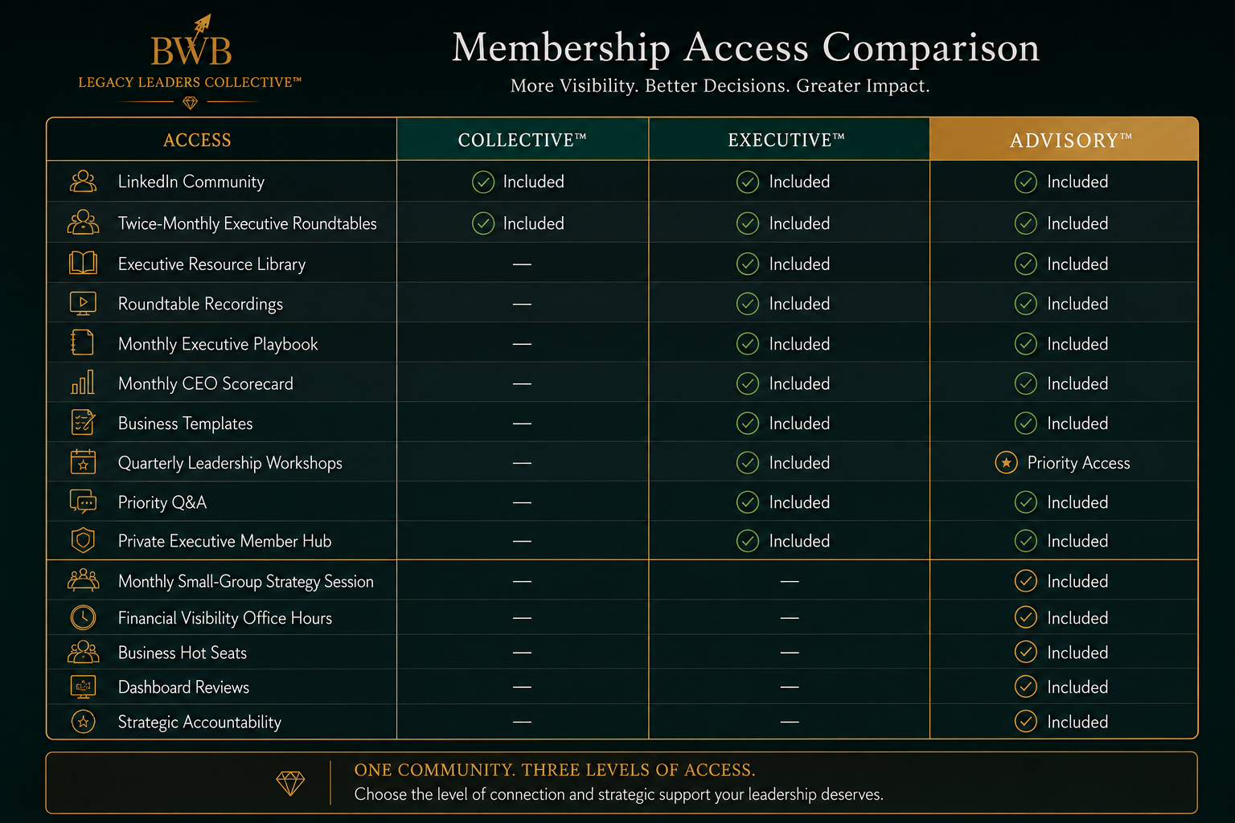
Task: Click Executive checkmark for Monthly Executive Playbook
Action: pos(748,344)
